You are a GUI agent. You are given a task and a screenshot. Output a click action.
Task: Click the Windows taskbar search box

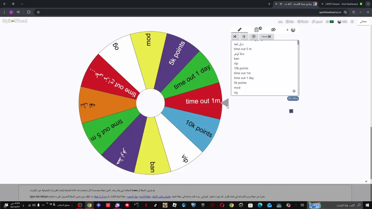coord(335,205)
